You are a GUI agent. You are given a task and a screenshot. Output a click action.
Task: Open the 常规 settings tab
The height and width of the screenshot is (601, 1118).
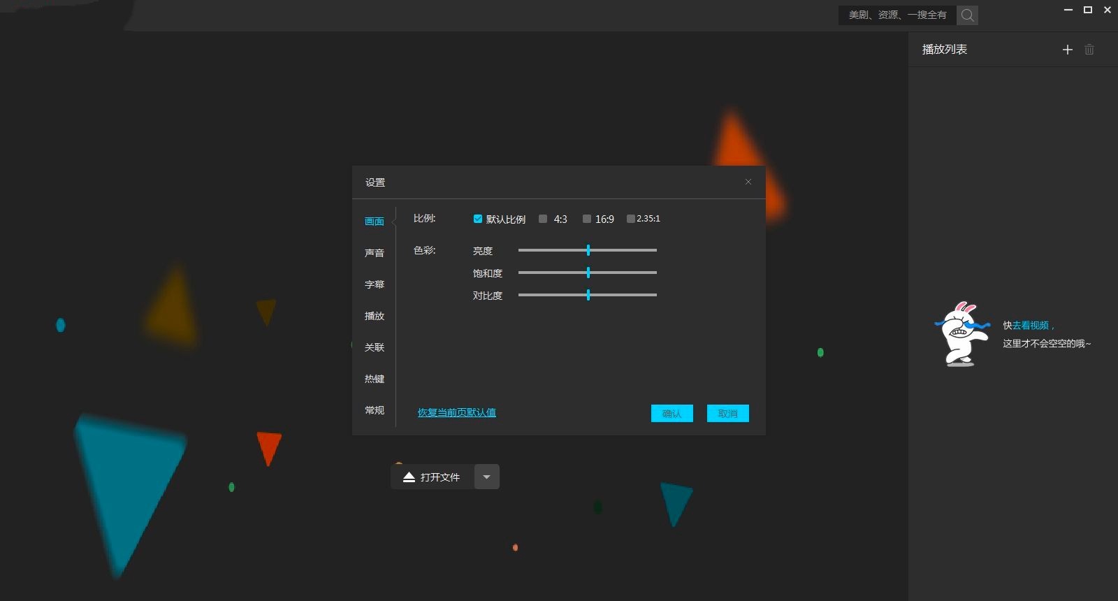click(375, 410)
